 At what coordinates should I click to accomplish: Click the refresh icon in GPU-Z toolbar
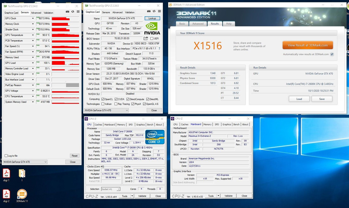(x=154, y=11)
